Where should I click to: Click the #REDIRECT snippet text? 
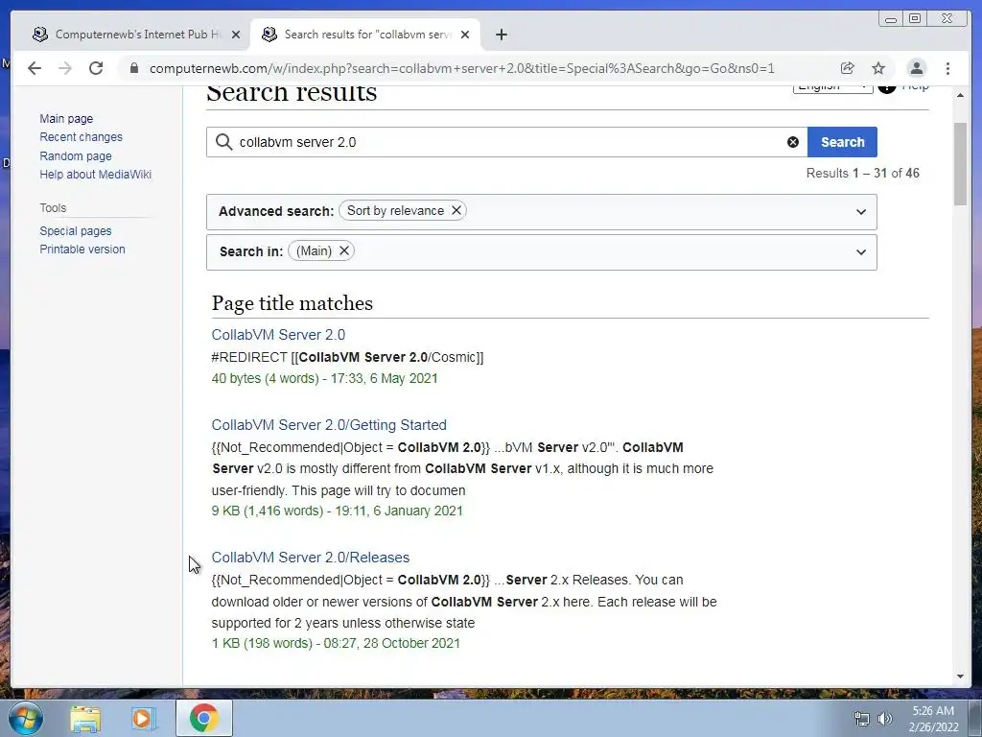347,357
